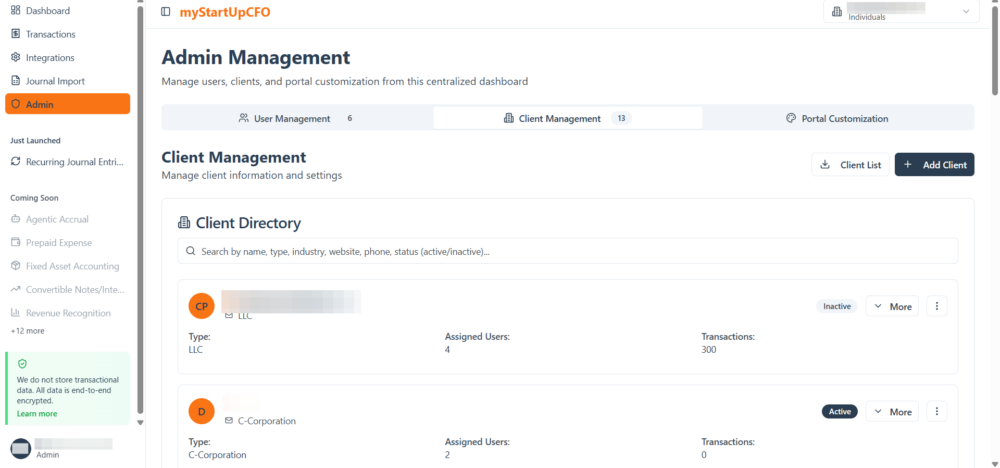Click the CP client avatar
Image resolution: width=1000 pixels, height=468 pixels.
pos(202,306)
